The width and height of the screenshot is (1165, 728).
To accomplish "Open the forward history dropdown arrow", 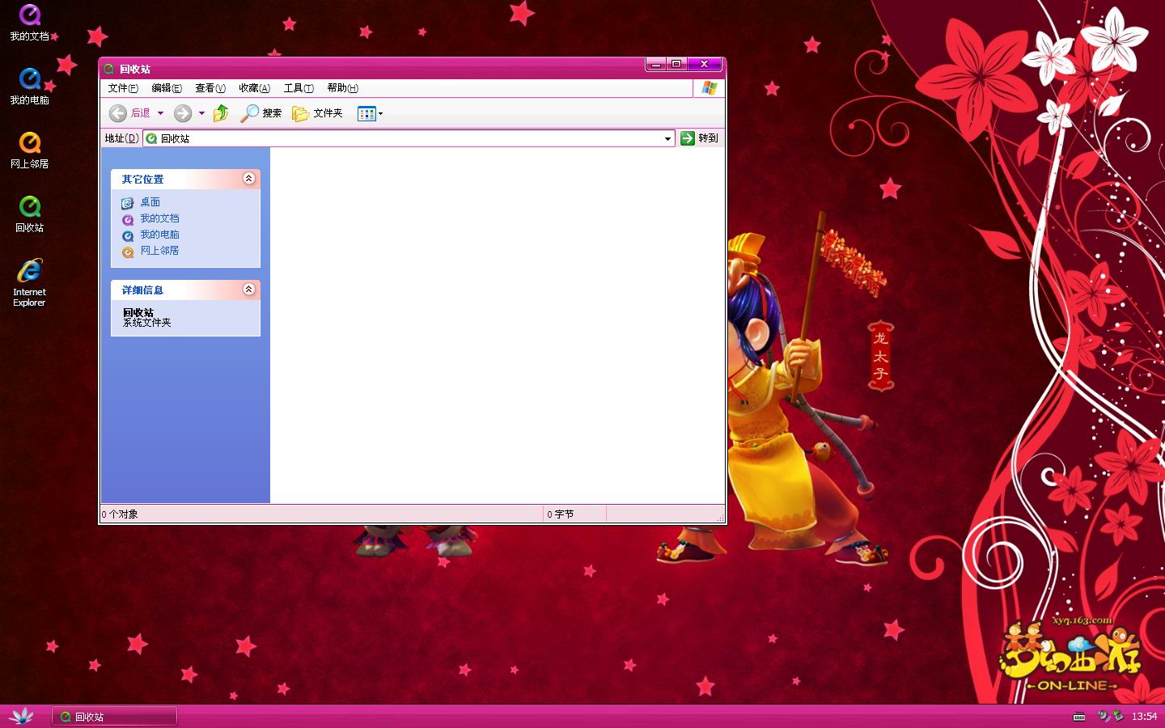I will tap(201, 113).
